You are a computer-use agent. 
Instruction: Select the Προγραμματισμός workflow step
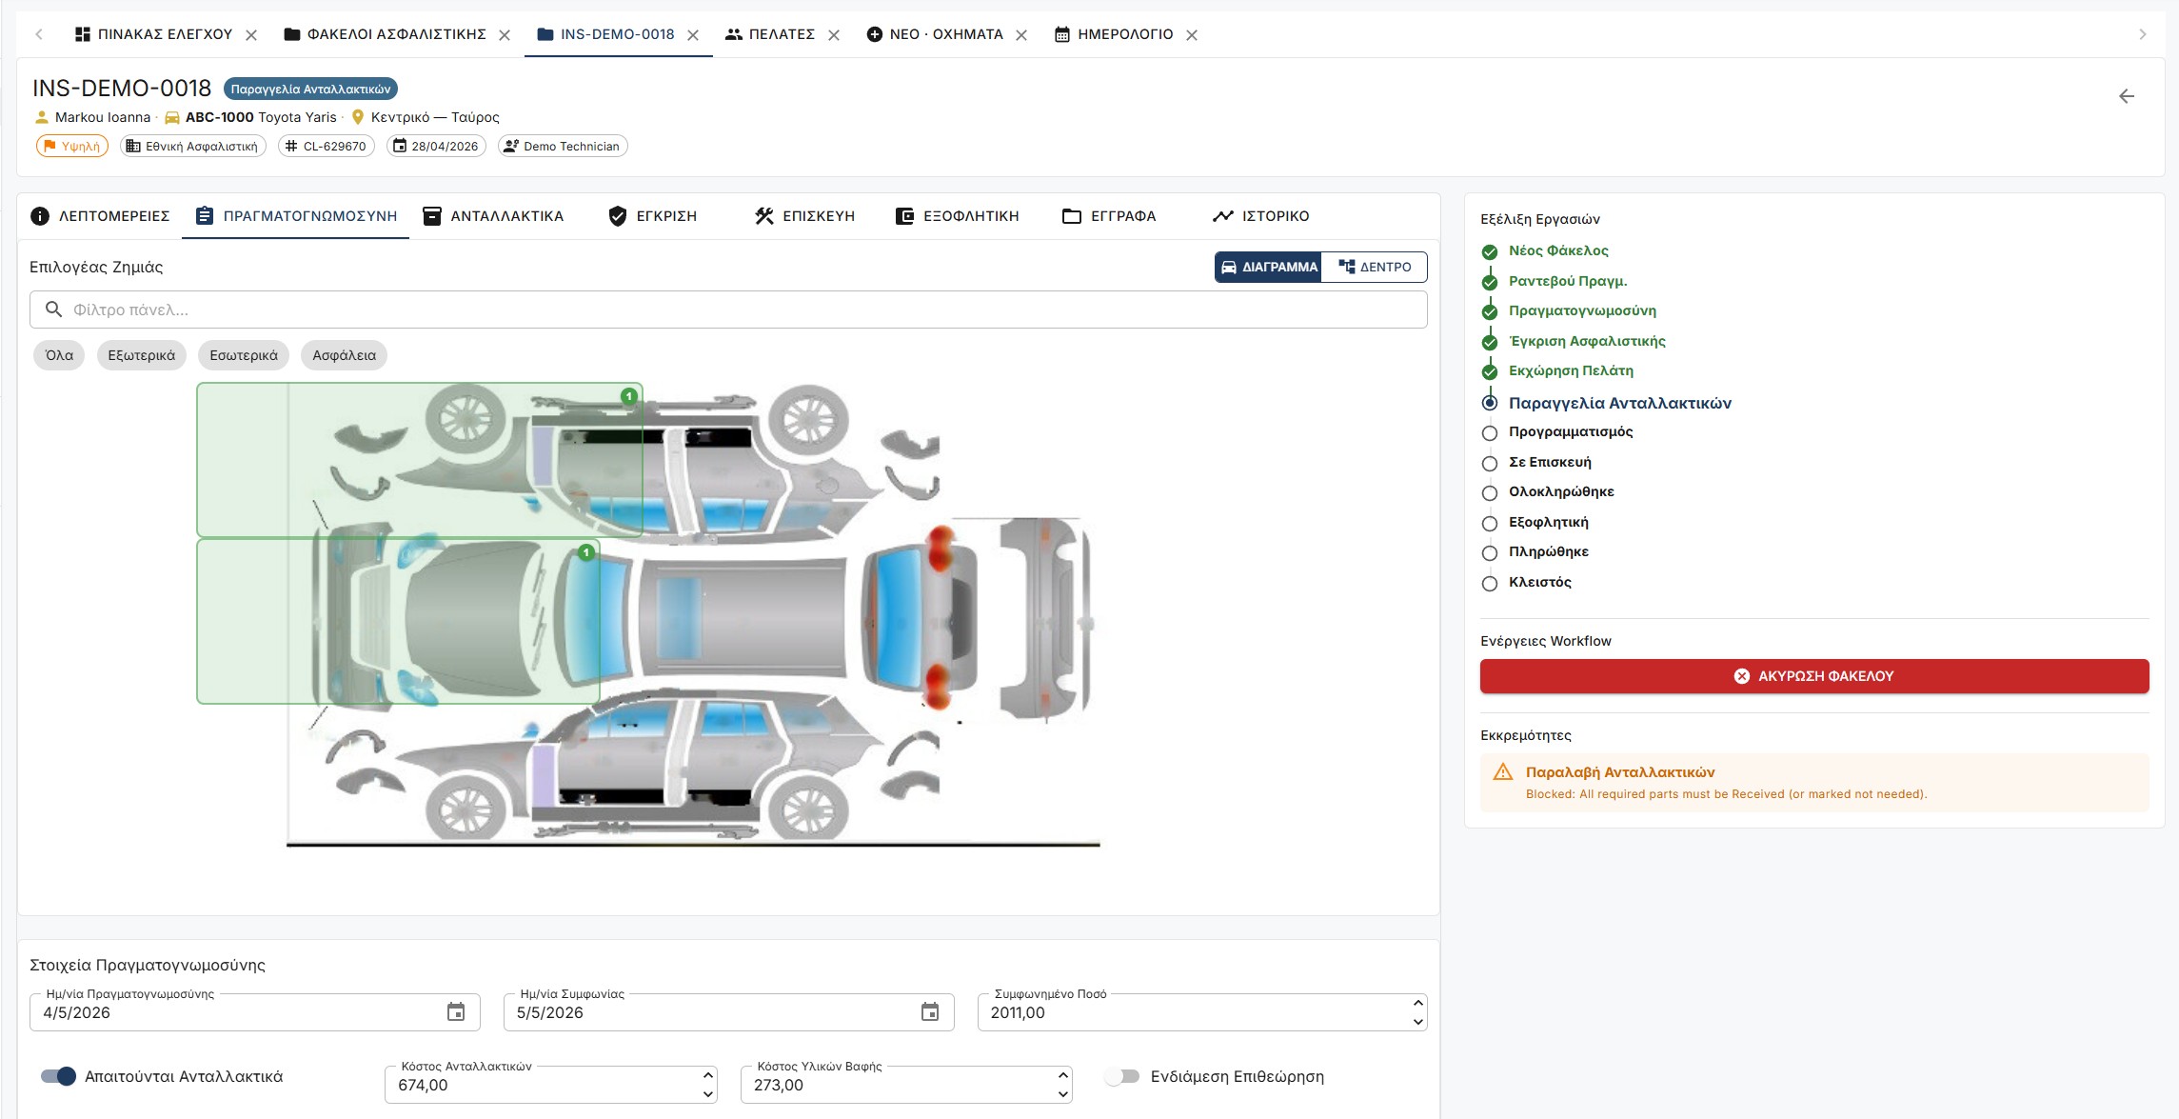click(x=1571, y=432)
